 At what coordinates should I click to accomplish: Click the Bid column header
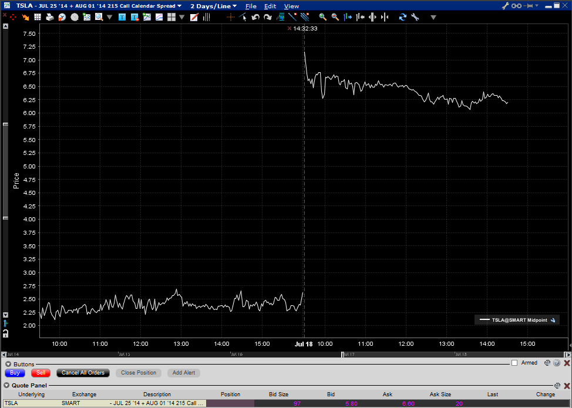click(331, 394)
